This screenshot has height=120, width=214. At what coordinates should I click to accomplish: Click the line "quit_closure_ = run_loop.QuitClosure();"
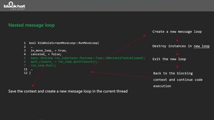(64, 62)
